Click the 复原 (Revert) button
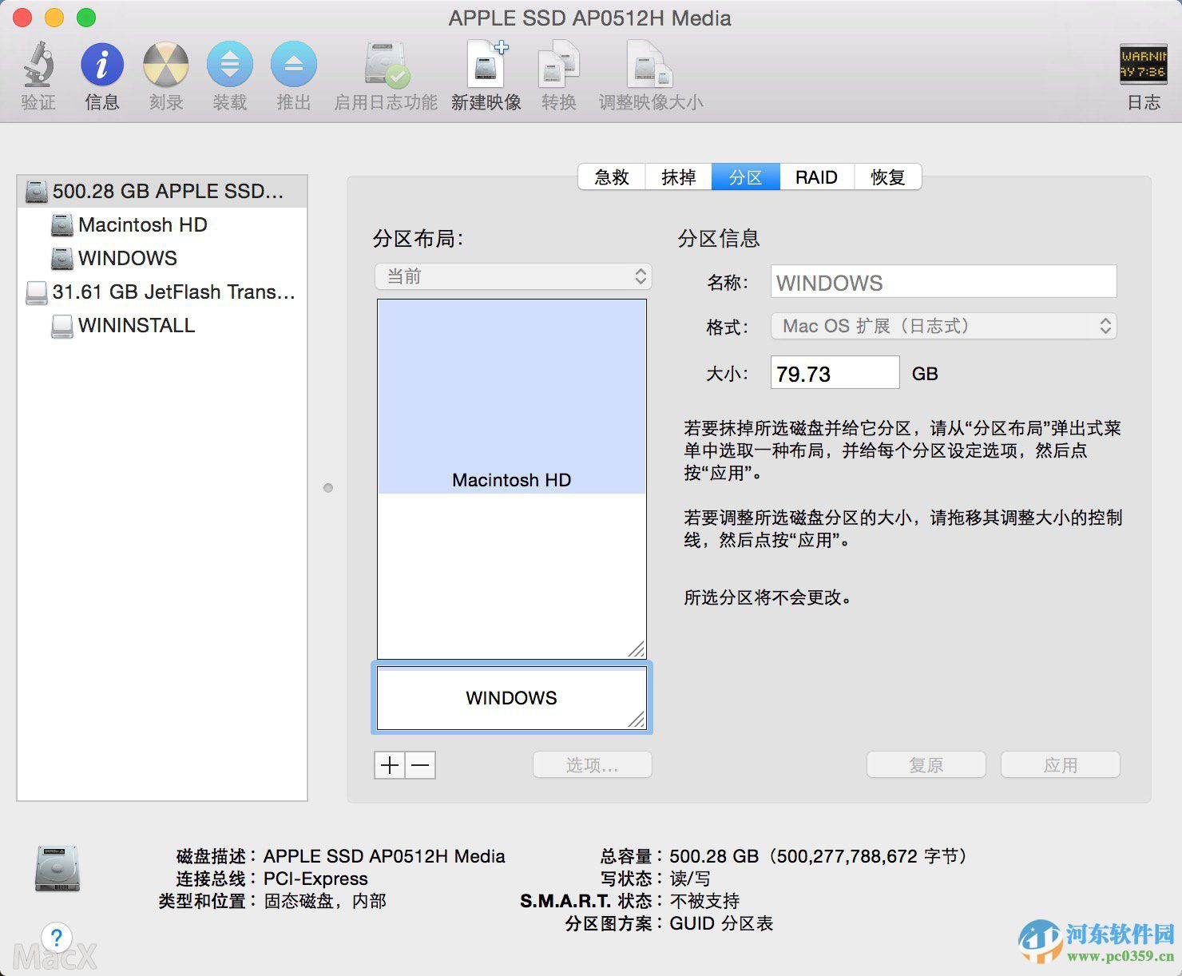1182x976 pixels. point(926,764)
